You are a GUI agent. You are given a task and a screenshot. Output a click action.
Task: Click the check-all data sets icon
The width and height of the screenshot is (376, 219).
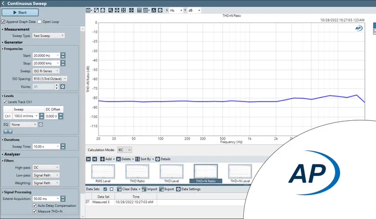pos(105,189)
